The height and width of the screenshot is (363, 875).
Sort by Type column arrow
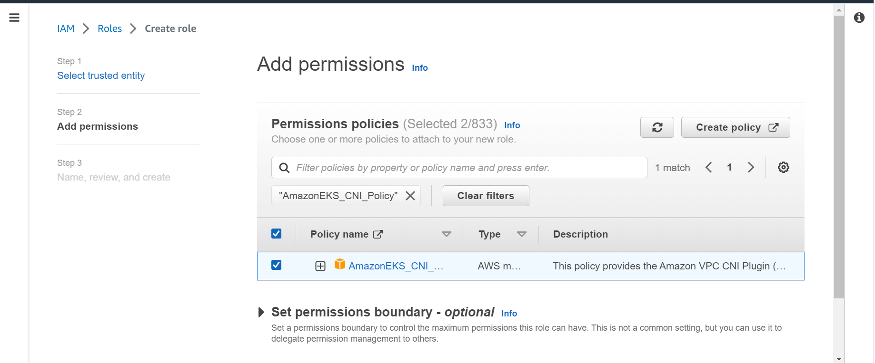[522, 234]
